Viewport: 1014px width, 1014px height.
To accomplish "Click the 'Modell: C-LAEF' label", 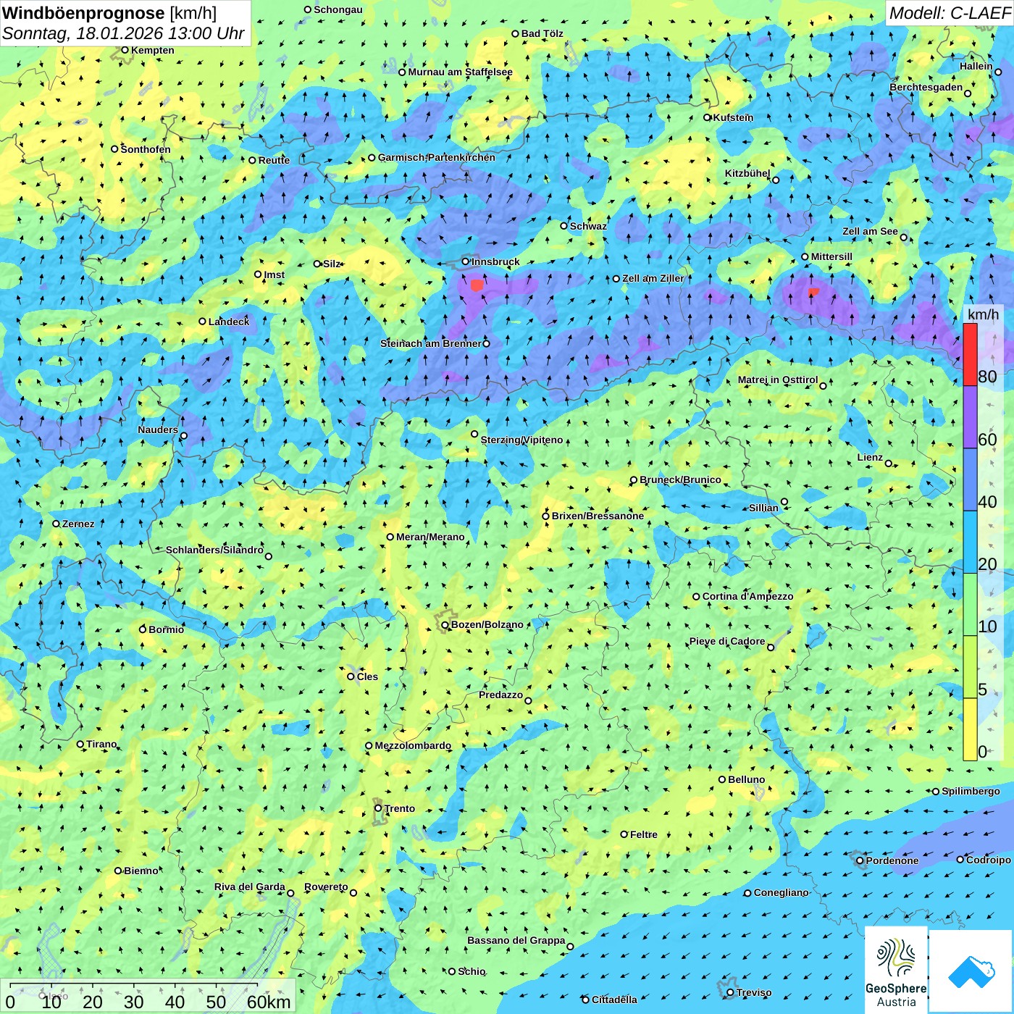I will tap(950, 13).
